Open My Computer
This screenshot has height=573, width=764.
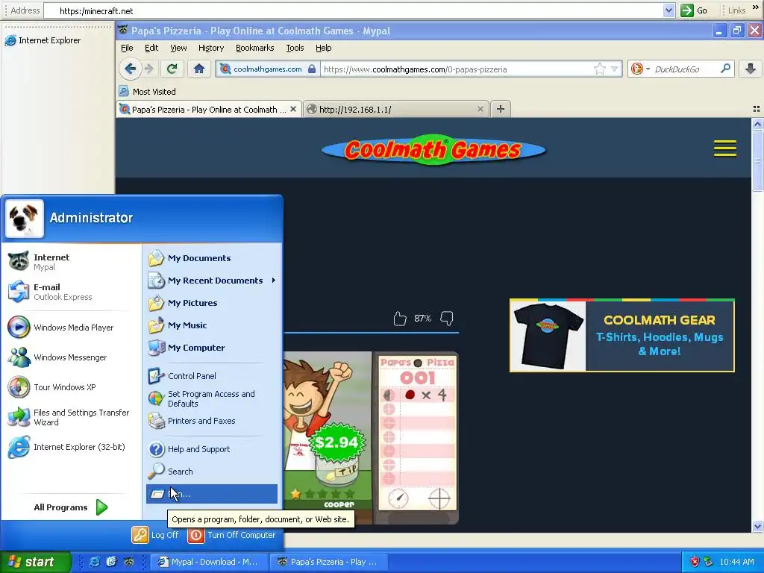pyautogui.click(x=212, y=348)
